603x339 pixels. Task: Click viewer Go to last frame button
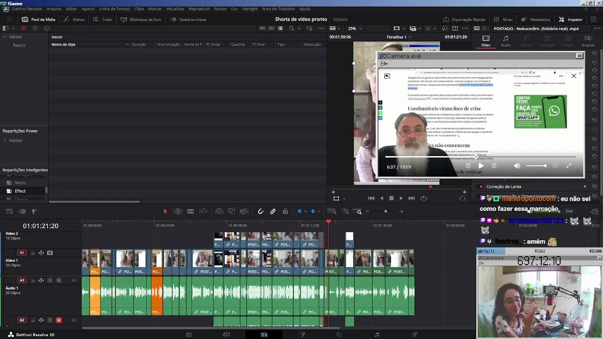[x=412, y=198]
